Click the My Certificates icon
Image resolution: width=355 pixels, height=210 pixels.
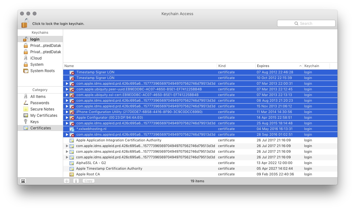click(26, 116)
